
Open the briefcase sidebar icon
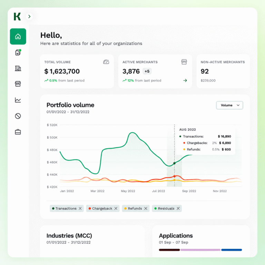(x=18, y=132)
